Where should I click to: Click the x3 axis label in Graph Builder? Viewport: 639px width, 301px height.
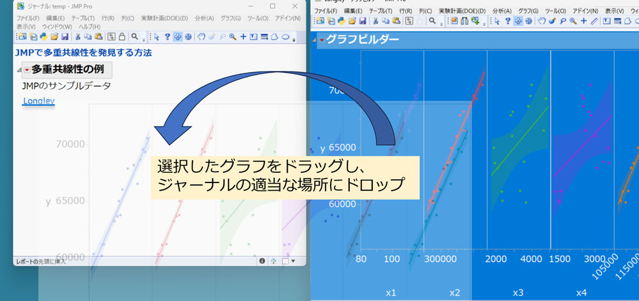[x=518, y=293]
